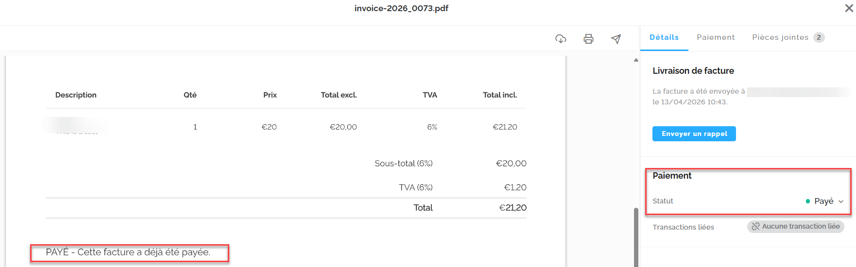Download the invoice PDF
The width and height of the screenshot is (856, 267).
pyautogui.click(x=561, y=39)
